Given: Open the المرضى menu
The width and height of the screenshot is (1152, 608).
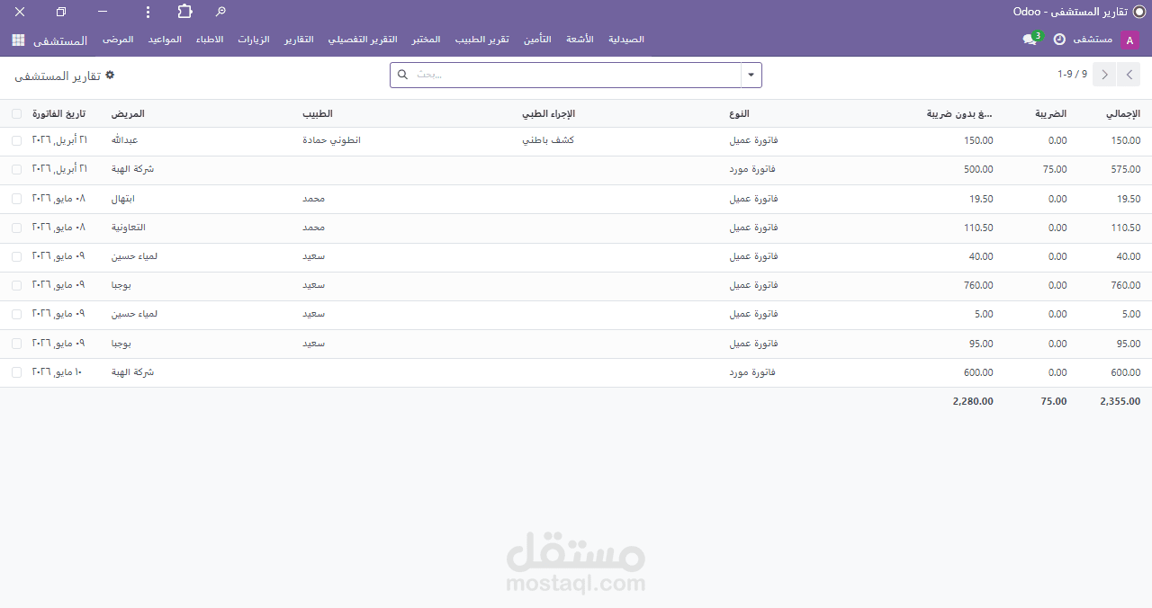Looking at the screenshot, I should (x=118, y=40).
